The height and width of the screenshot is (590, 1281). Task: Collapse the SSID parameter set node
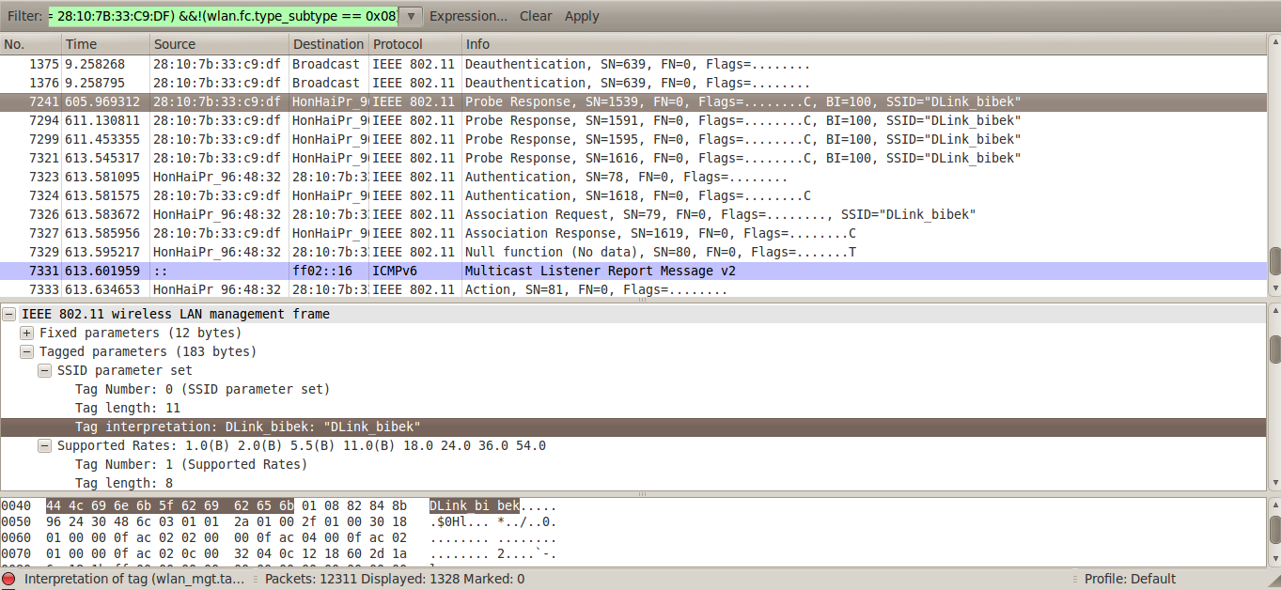pyautogui.click(x=44, y=370)
